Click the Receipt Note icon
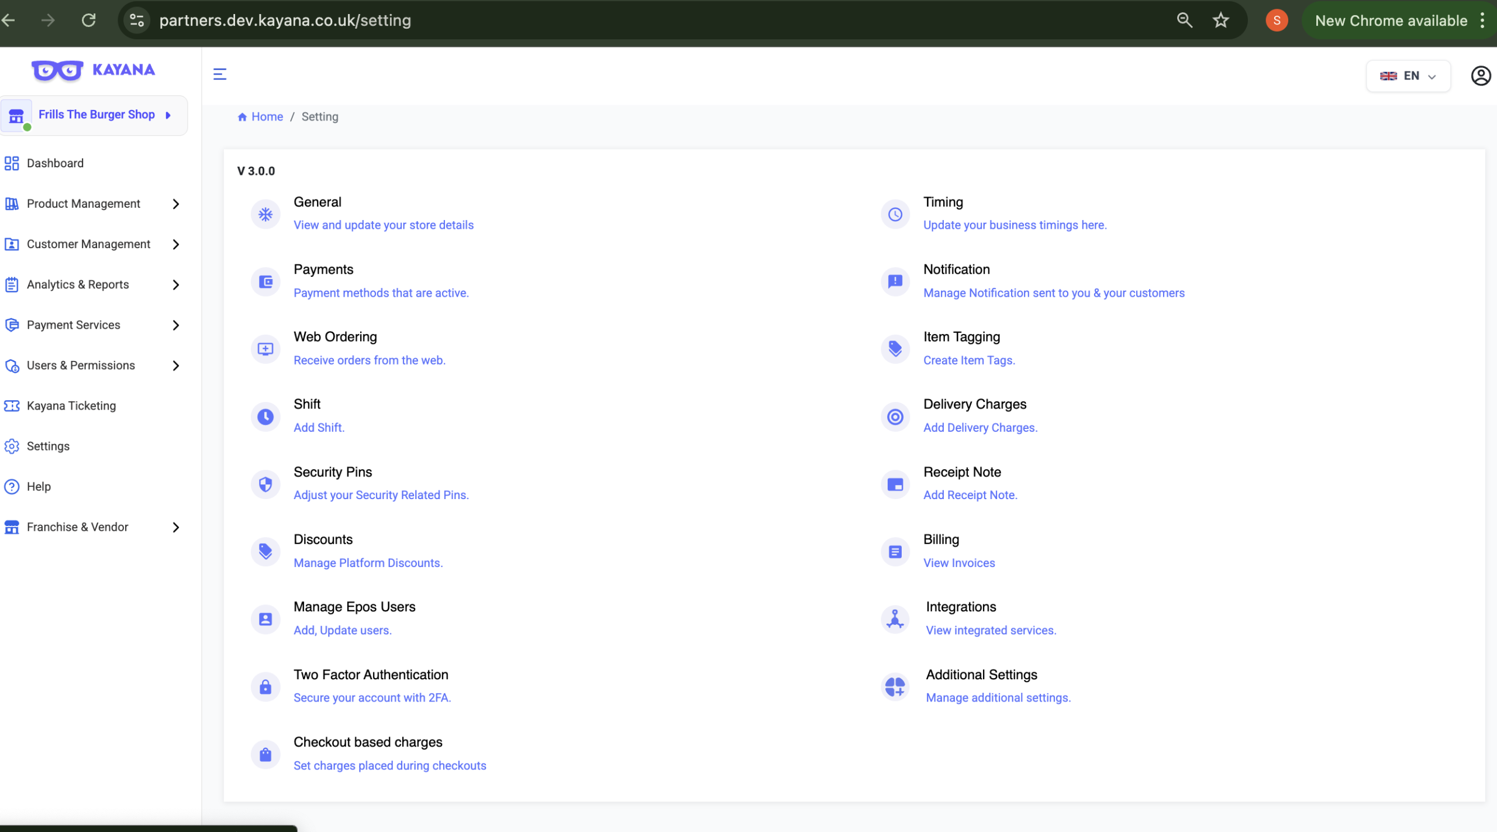Image resolution: width=1497 pixels, height=832 pixels. 895,484
